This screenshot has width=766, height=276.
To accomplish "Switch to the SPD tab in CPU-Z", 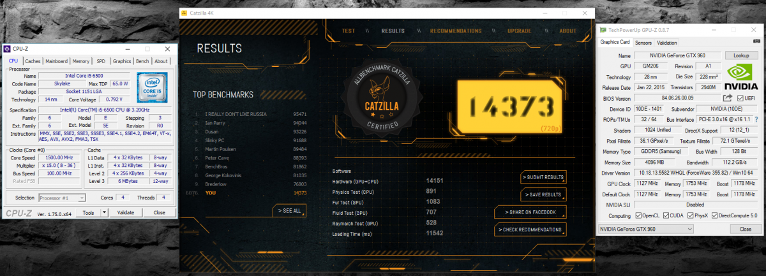I will pos(101,61).
